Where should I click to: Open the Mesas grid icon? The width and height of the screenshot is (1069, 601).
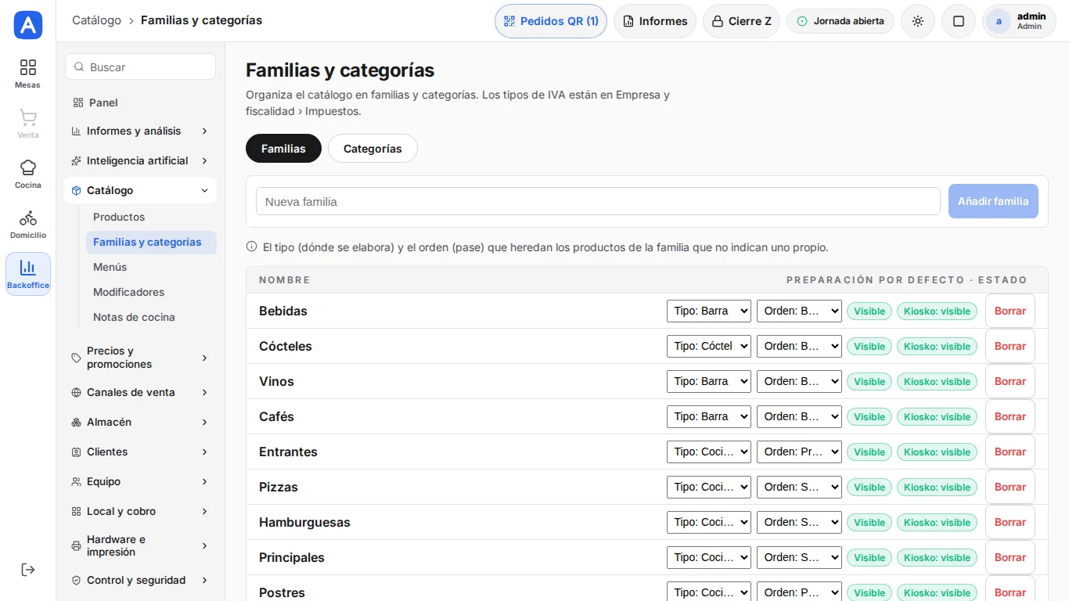tap(28, 74)
